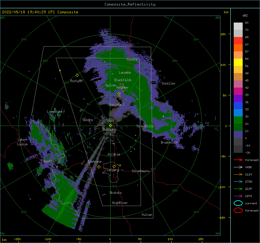This screenshot has height=243, width=260.
Task: Click the Vulcan label
Action: 147,215
